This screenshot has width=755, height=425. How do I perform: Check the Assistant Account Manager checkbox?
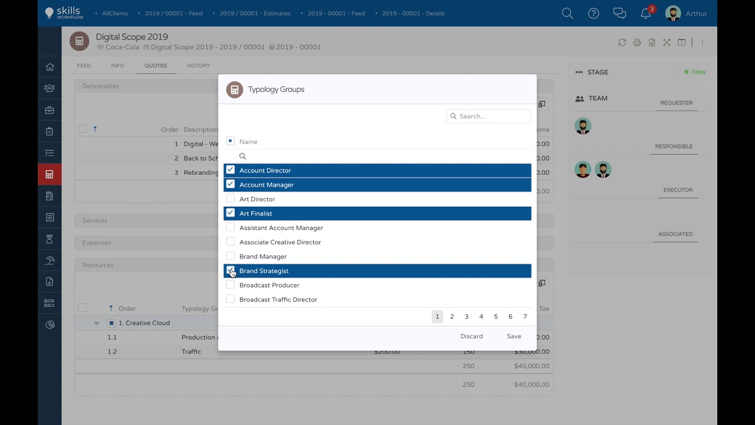(231, 227)
